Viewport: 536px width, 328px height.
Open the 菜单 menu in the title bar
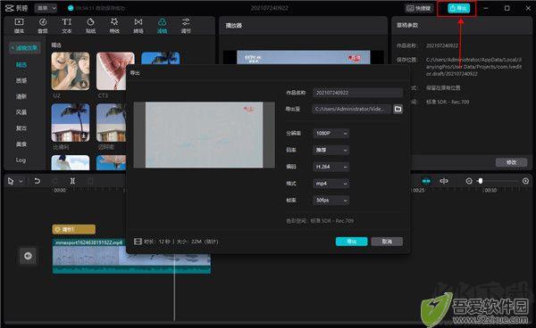point(46,8)
